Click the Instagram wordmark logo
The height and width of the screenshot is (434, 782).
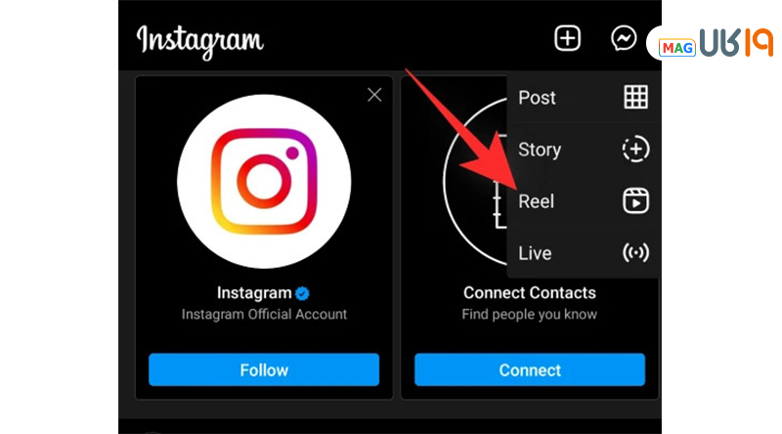[x=200, y=42]
